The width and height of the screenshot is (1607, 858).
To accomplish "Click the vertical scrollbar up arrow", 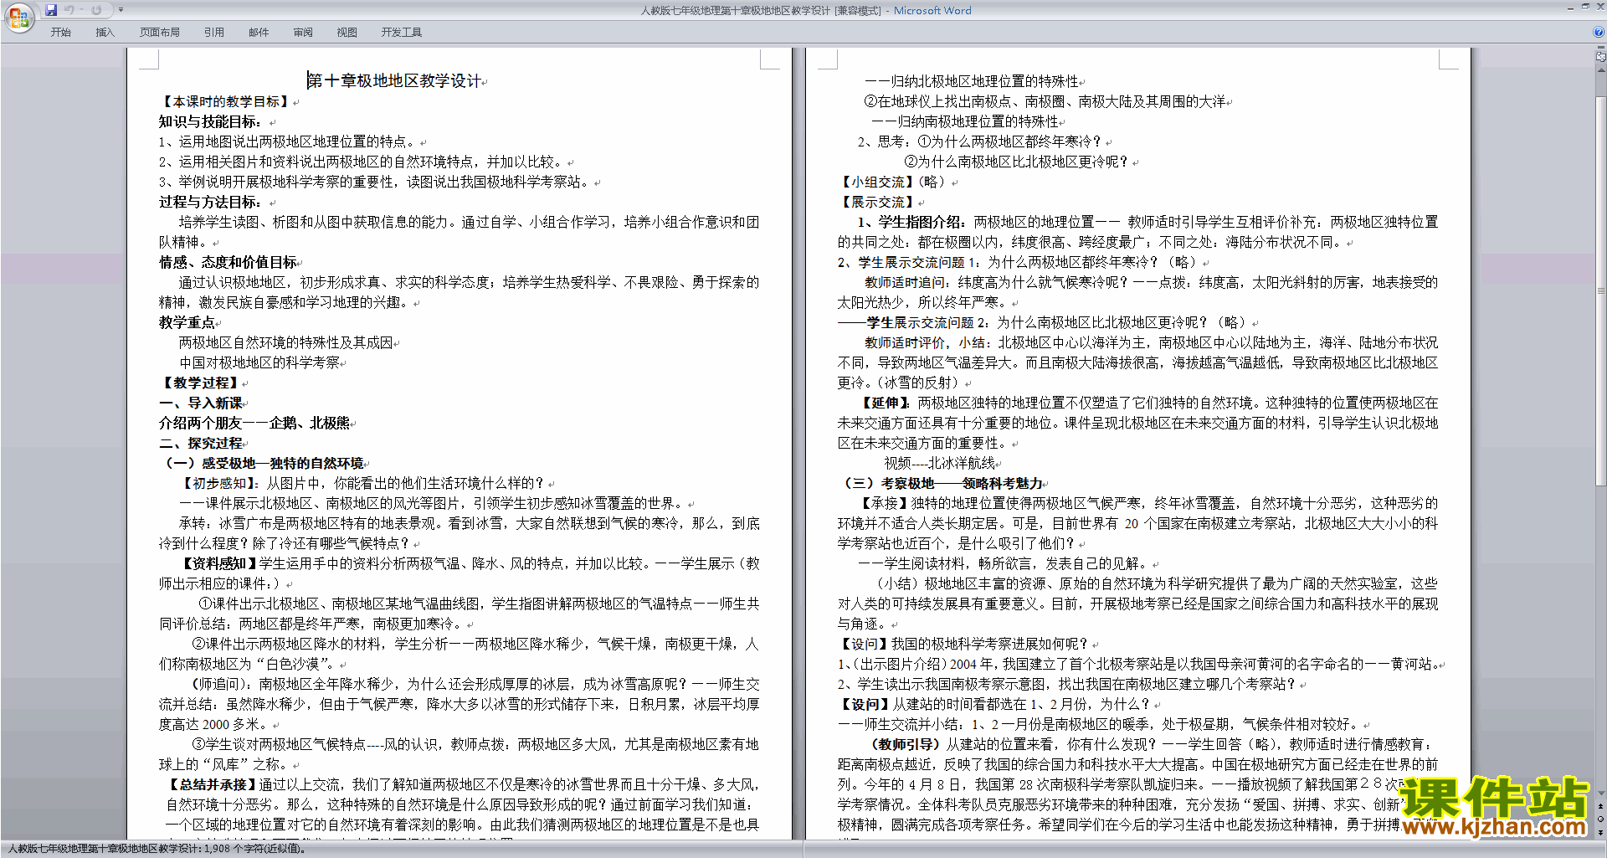I will click(1601, 70).
